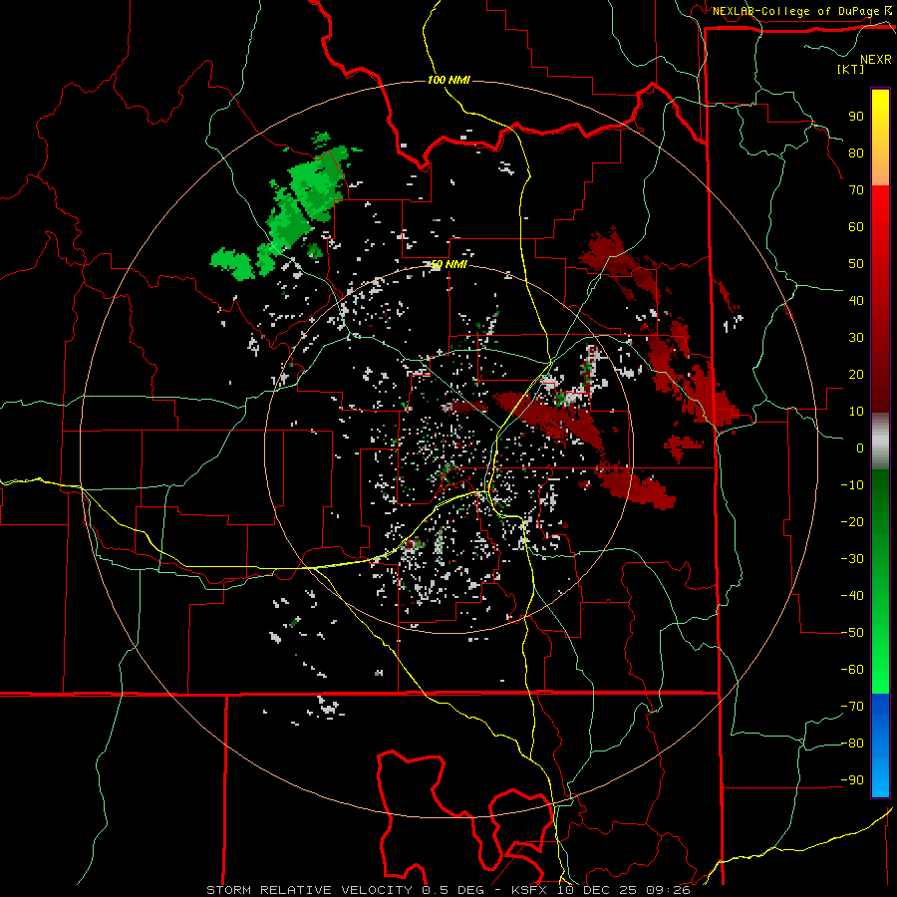Click the "10 DEC 25" date text
This screenshot has width=897, height=897.
pyautogui.click(x=596, y=890)
